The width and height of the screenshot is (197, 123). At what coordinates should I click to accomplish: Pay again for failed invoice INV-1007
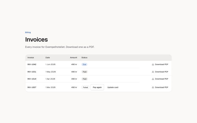coord(97,87)
